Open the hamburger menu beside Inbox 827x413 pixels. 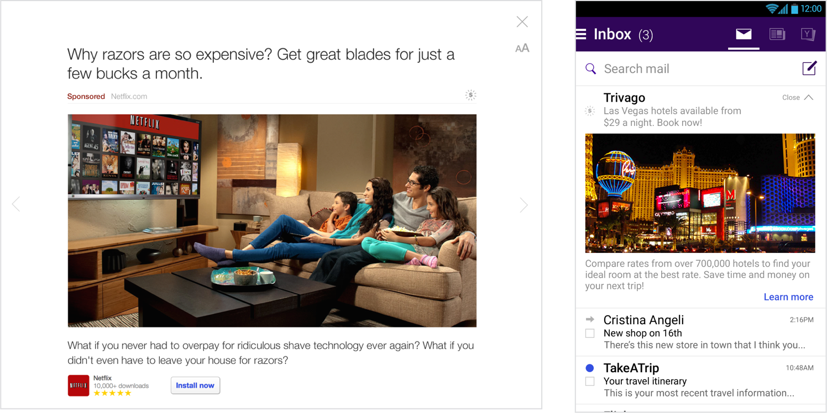tap(581, 34)
